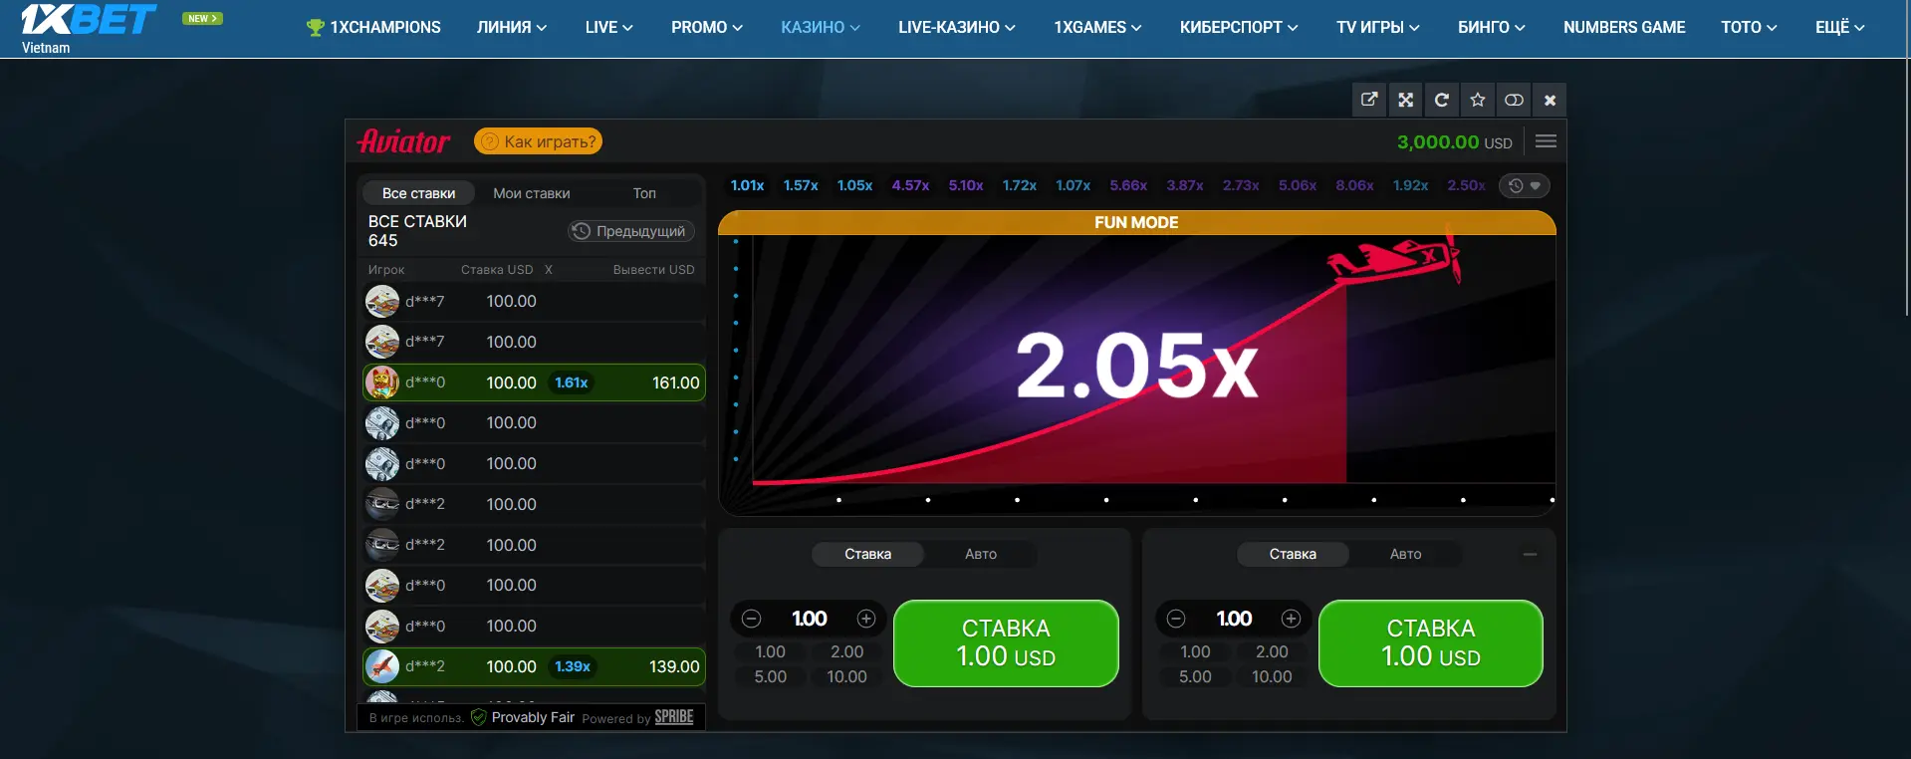This screenshot has height=759, width=1911.
Task: Choose 1.00 preset in right panel
Action: click(1195, 651)
